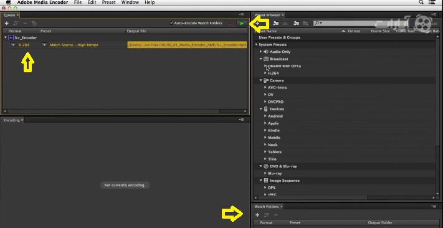
Task: Click the Camera category icon
Action: [266, 80]
